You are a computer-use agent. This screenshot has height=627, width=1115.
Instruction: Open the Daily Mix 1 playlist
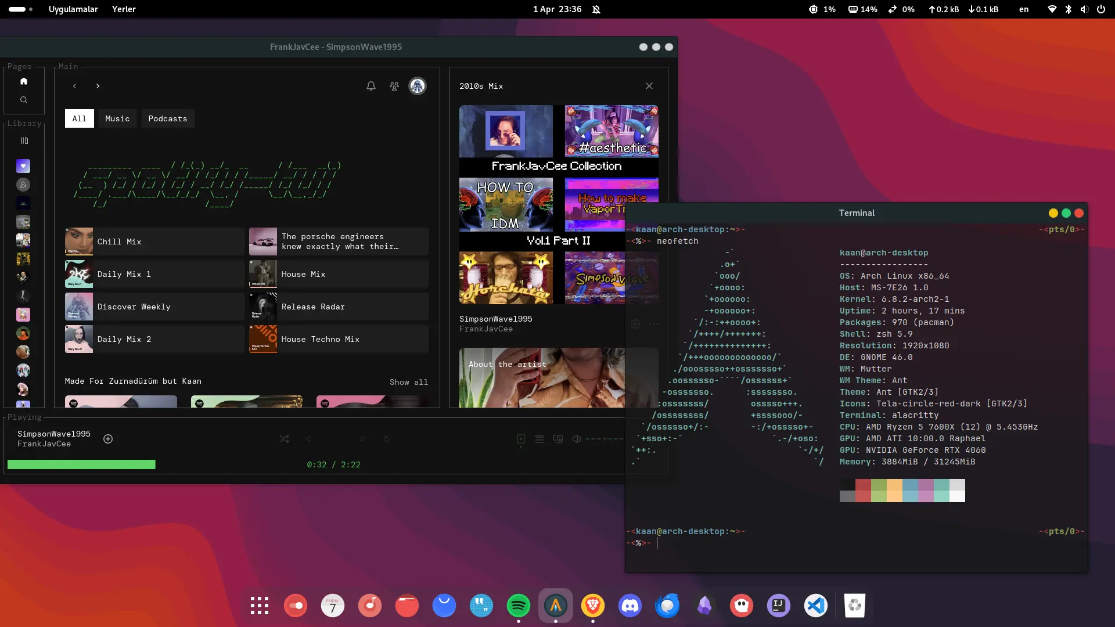[x=154, y=274]
